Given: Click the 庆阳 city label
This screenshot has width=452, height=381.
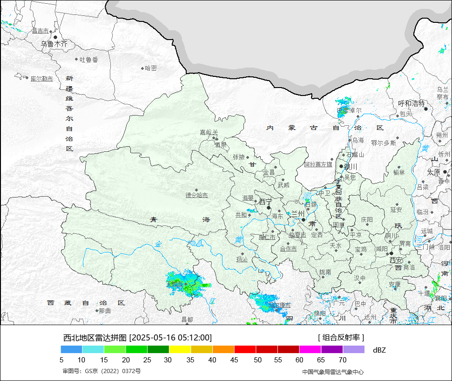Looking at the screenshot, I should pyautogui.click(x=367, y=220).
